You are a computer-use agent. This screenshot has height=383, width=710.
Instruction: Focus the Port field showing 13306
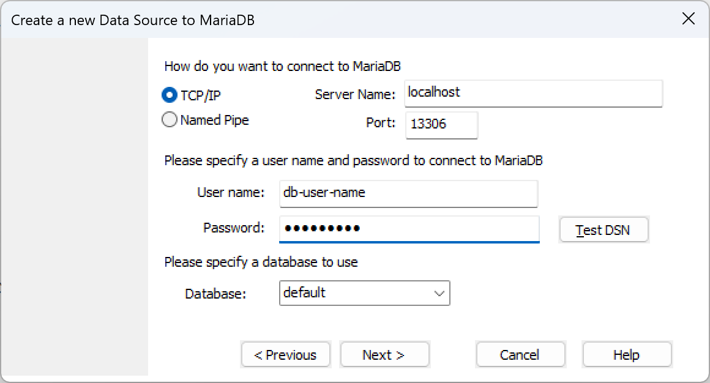click(x=441, y=125)
